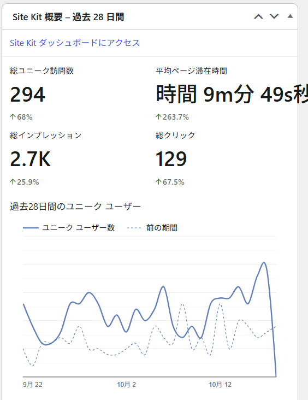The height and width of the screenshot is (400, 308).
Task: Click the 294 unique visitors value
Action: (x=27, y=95)
